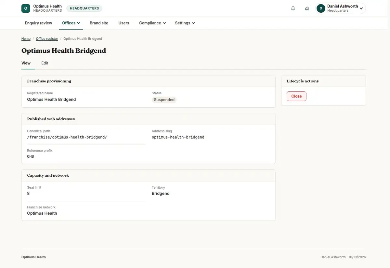Open the notifications bell
This screenshot has height=268, width=390.
[293, 8]
